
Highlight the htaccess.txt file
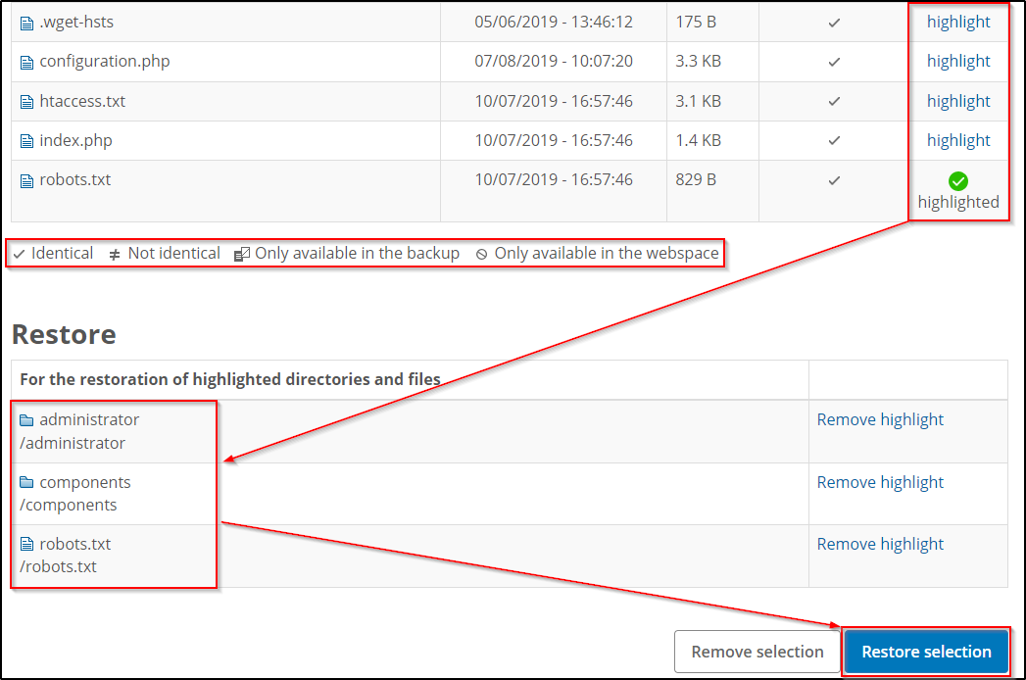(958, 100)
